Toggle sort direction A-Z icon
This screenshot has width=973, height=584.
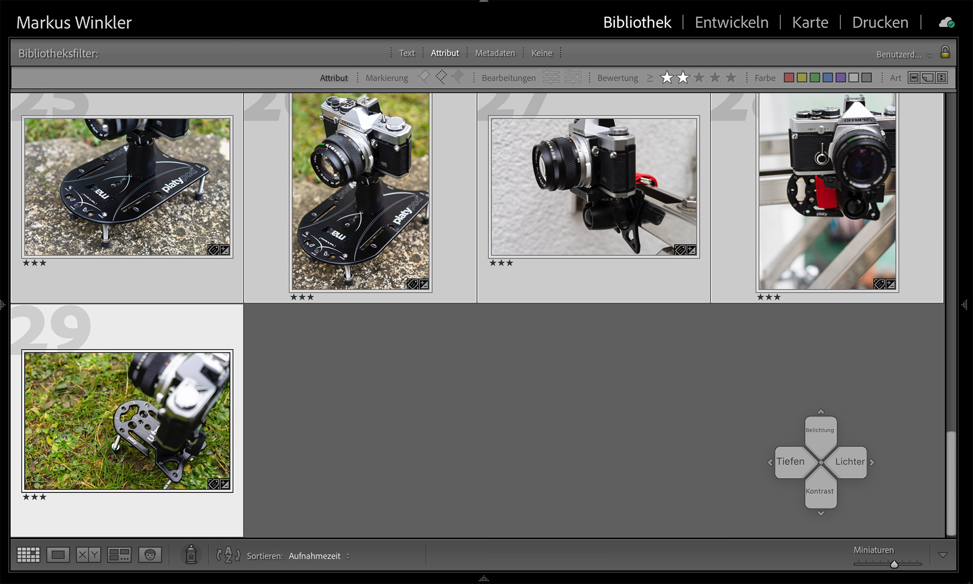tap(228, 555)
